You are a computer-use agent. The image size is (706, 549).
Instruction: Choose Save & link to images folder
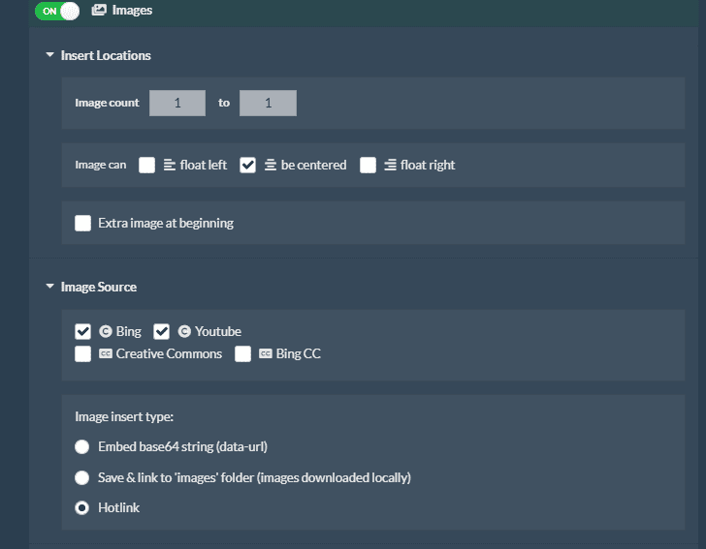81,477
